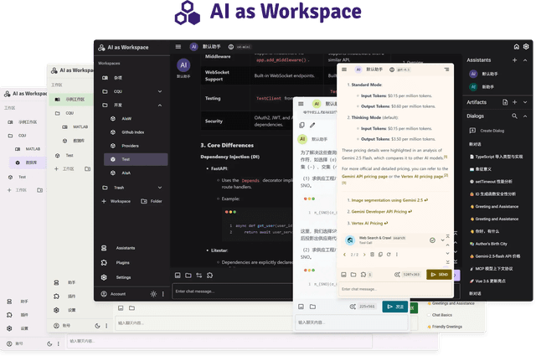This screenshot has width=536, height=356.
Task: Focus the beige window's Enter chat message field
Action: (x=395, y=289)
